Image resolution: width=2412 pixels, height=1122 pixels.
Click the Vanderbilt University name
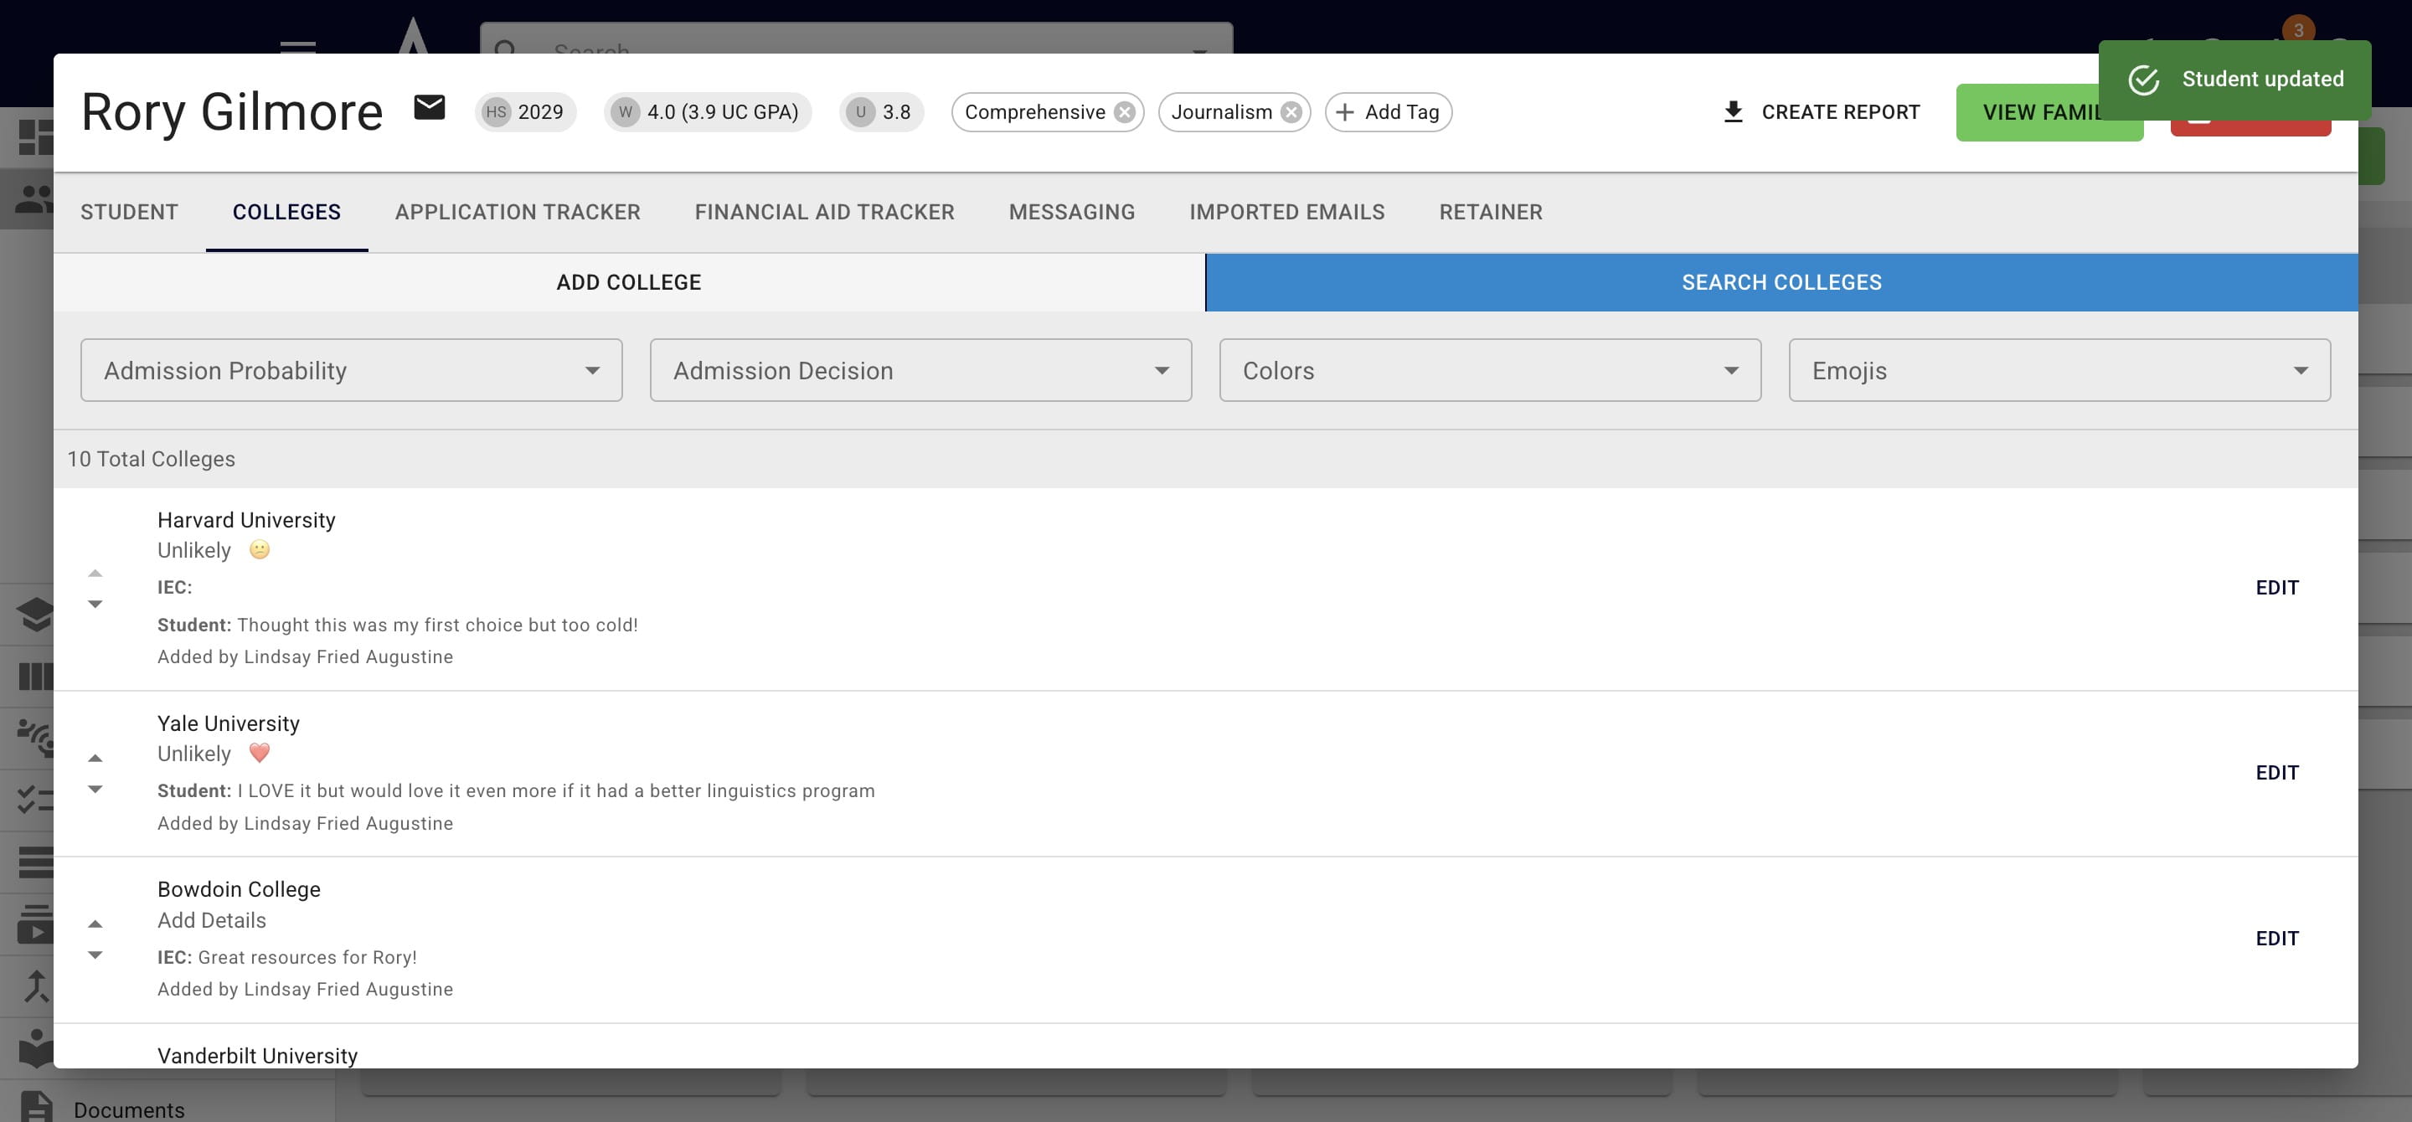(x=257, y=1056)
